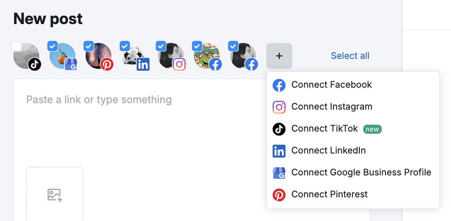This screenshot has height=221, width=451.
Task: Click the Select all link
Action: click(x=350, y=56)
